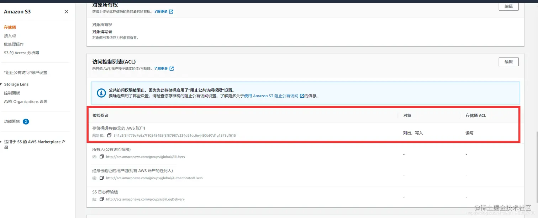
Task: Click 对象编写者 ownership value
Action: click(x=102, y=32)
